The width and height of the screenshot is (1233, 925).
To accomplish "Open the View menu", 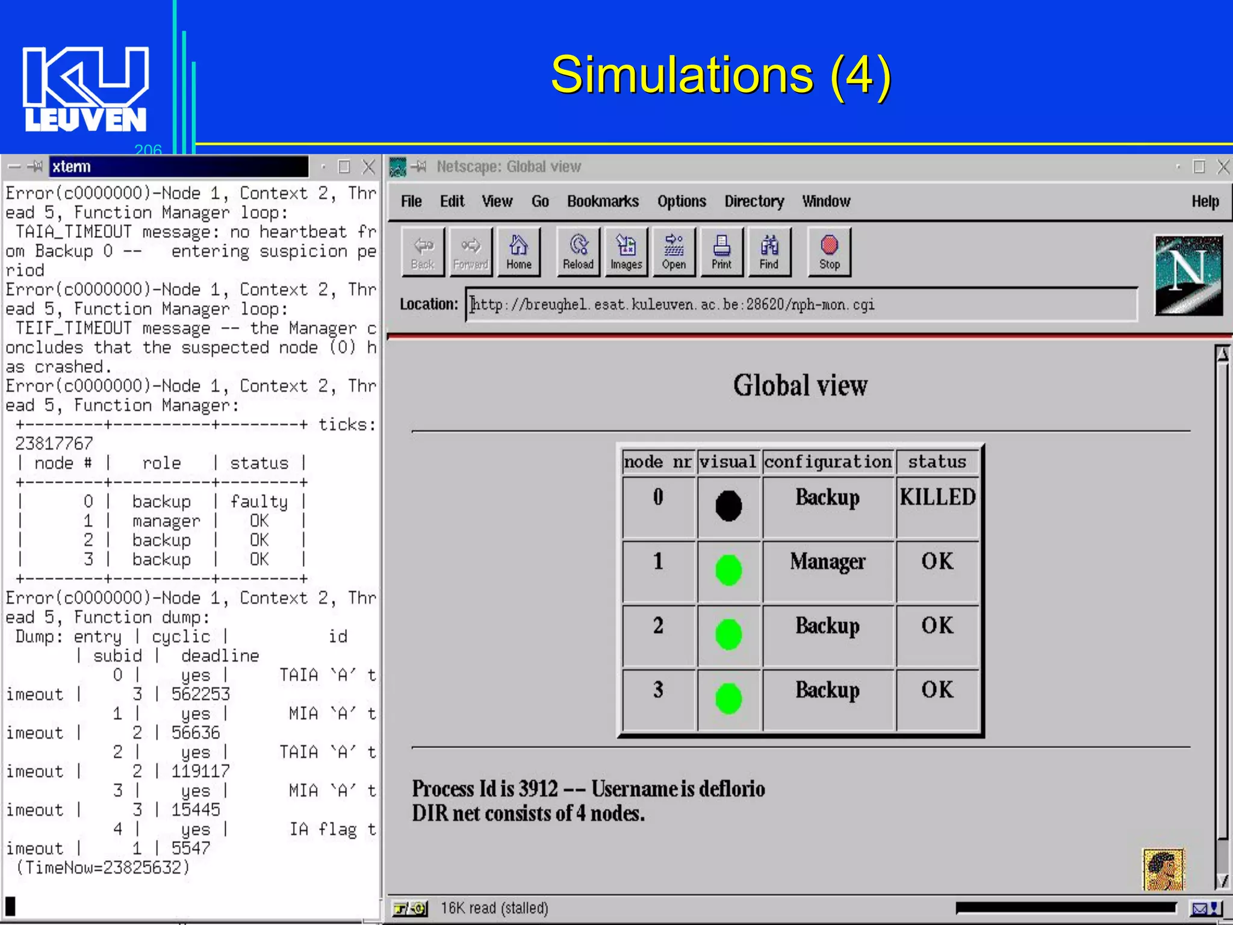I will [497, 201].
